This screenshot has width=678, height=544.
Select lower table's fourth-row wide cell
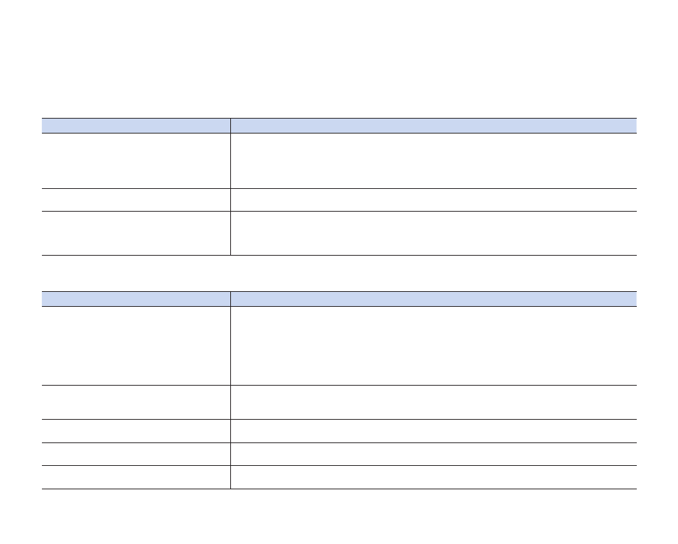[x=434, y=454]
